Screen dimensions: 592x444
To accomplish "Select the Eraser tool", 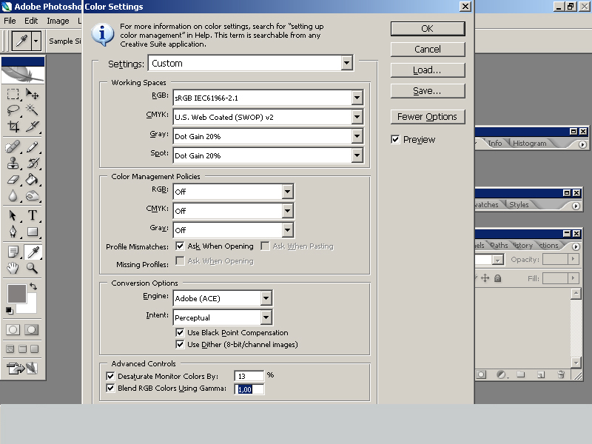I will 13,179.
